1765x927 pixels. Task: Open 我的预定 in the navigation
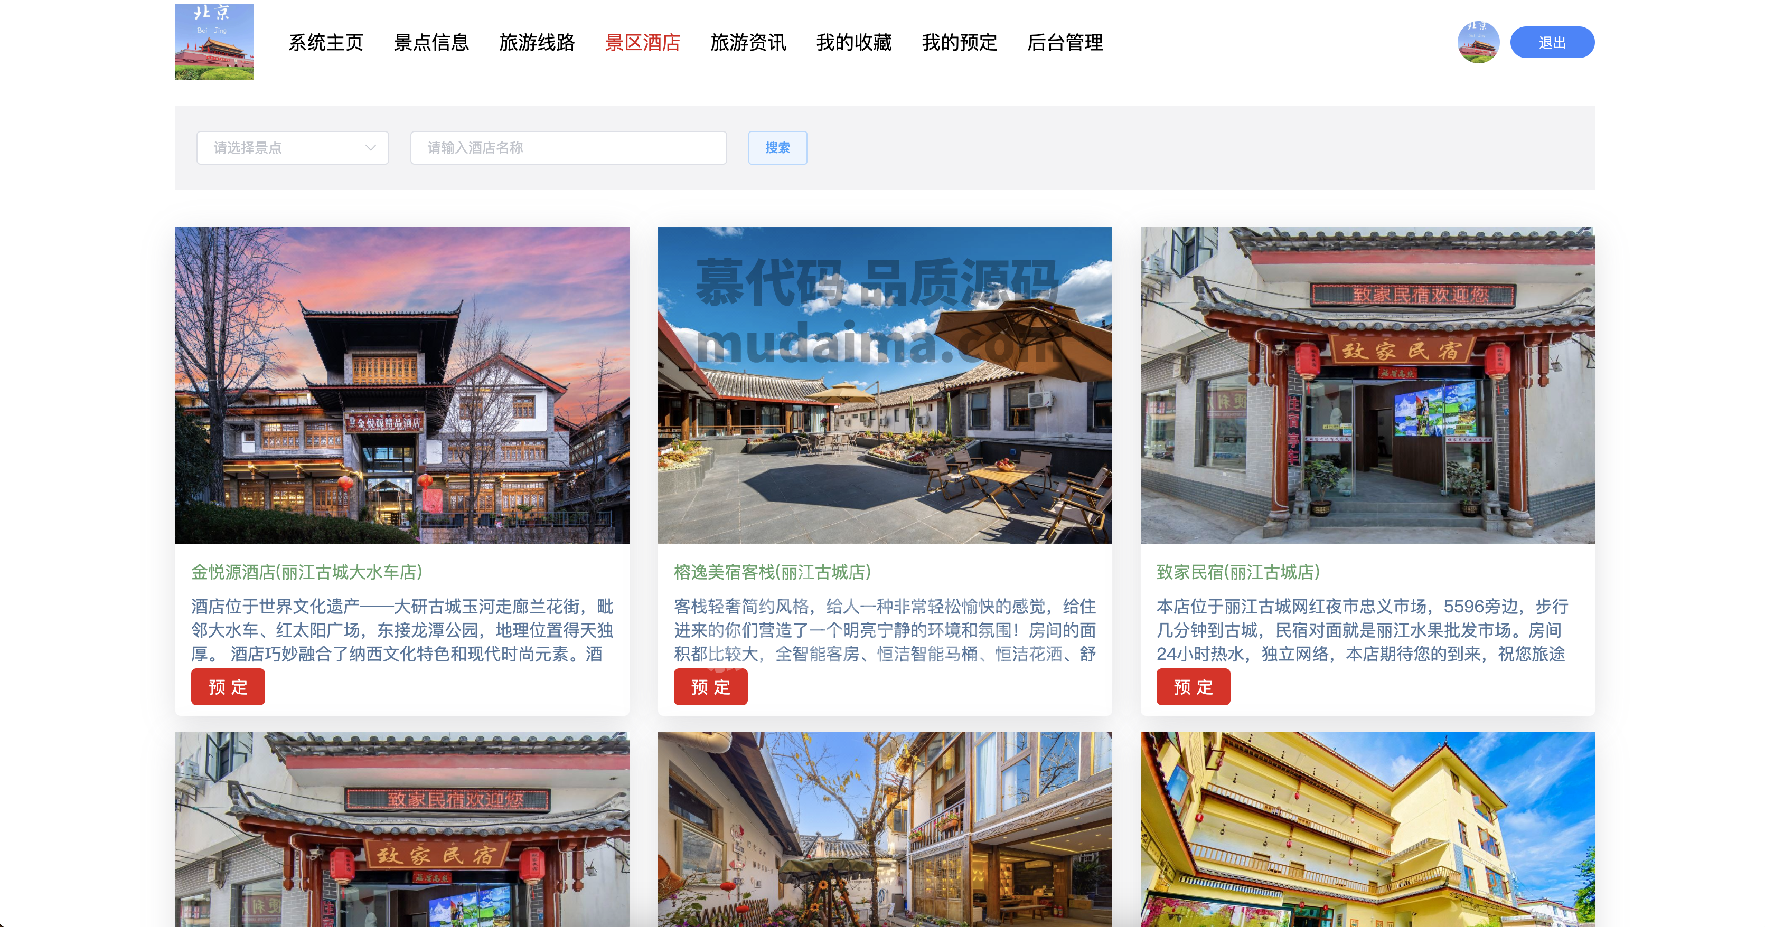point(959,42)
